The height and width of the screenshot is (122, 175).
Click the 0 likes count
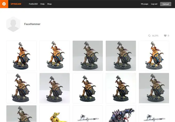(x=168, y=36)
